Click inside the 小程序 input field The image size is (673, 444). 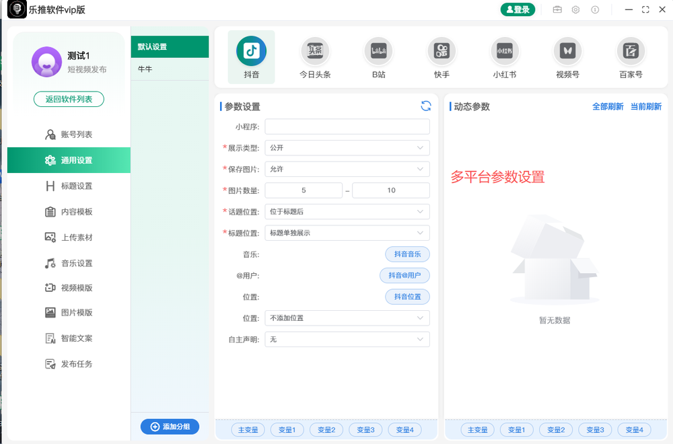347,126
